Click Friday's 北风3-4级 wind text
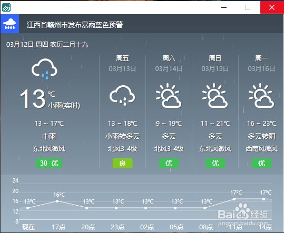 [x=123, y=149]
